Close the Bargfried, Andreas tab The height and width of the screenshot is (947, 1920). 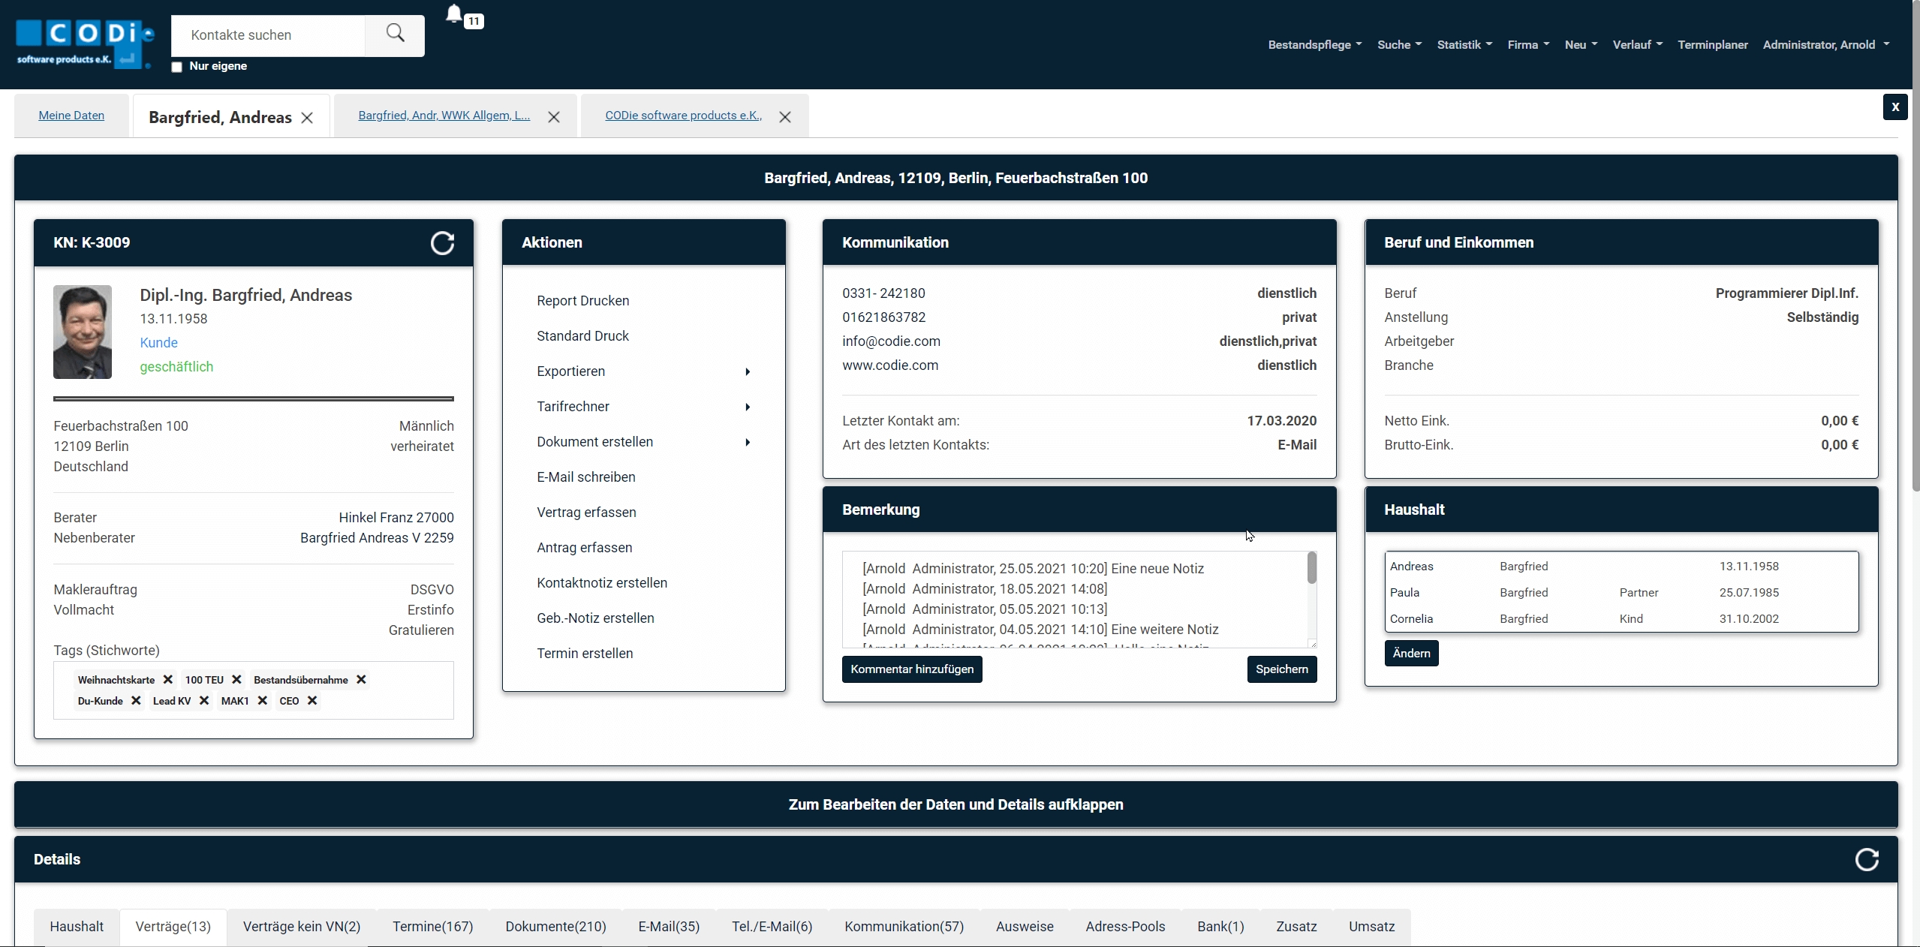[x=307, y=118]
